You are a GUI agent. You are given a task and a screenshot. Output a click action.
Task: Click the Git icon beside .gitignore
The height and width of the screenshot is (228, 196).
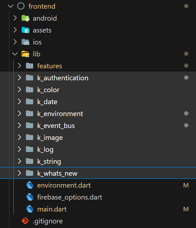tap(25, 221)
